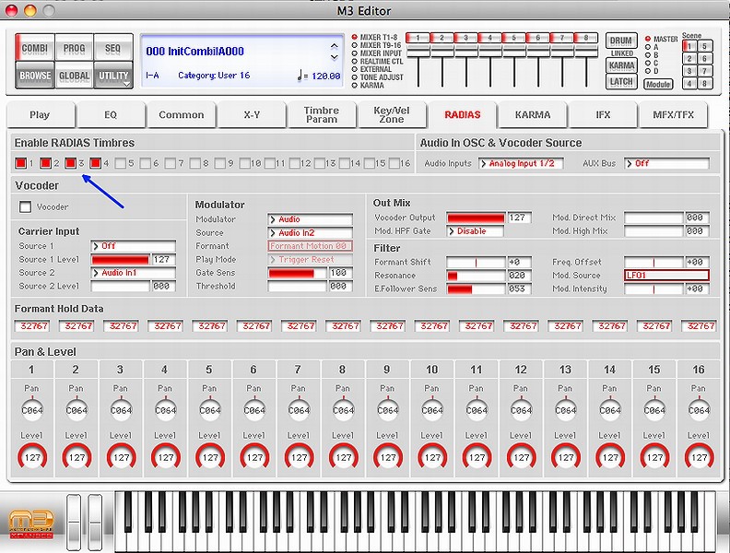Step combi selection up arrow
730x553 pixels.
click(x=335, y=46)
